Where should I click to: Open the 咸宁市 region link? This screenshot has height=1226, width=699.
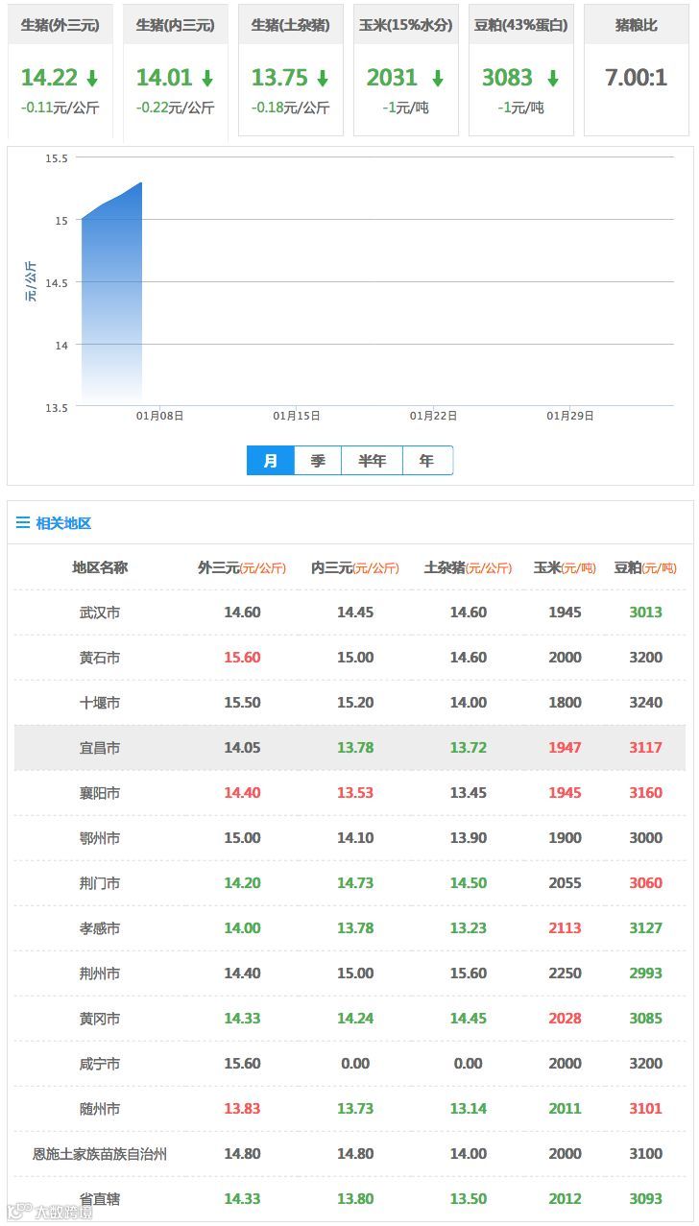(x=100, y=1064)
